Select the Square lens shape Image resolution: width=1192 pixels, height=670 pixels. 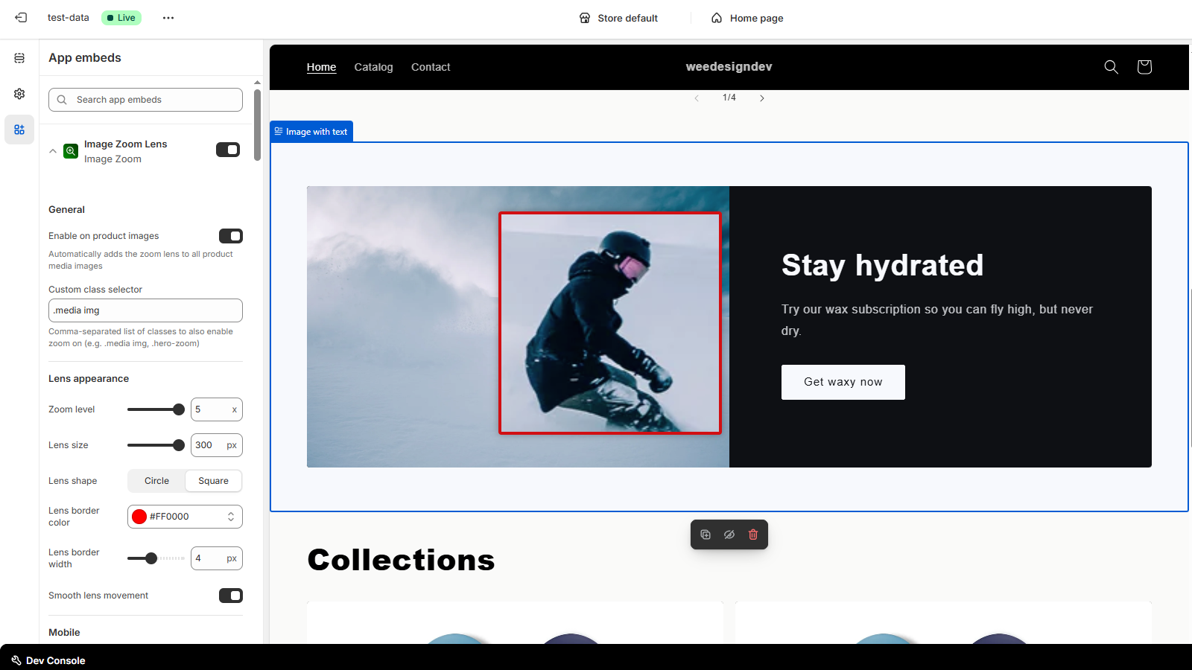pyautogui.click(x=213, y=481)
